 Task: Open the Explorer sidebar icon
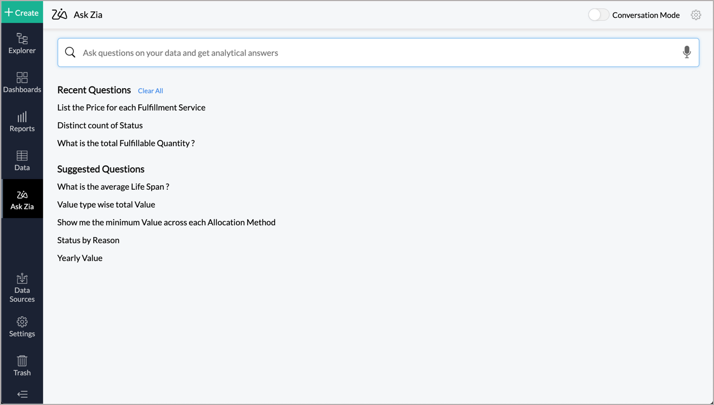click(x=22, y=43)
